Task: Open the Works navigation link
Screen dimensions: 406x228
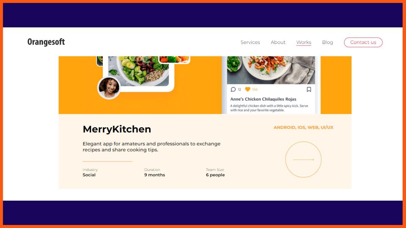Action: pyautogui.click(x=304, y=42)
